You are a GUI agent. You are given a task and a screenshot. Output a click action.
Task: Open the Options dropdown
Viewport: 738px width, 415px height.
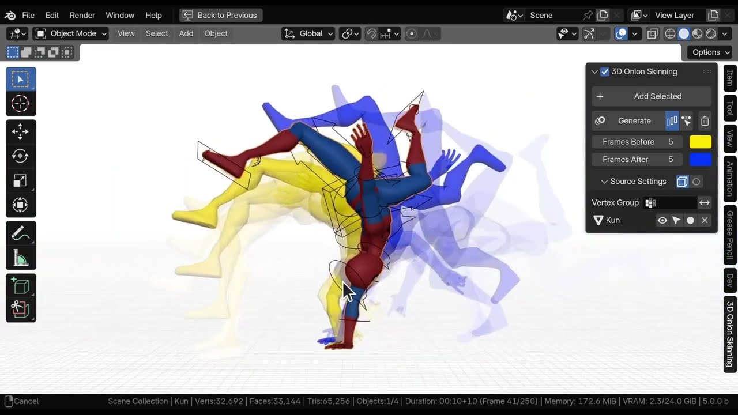710,52
